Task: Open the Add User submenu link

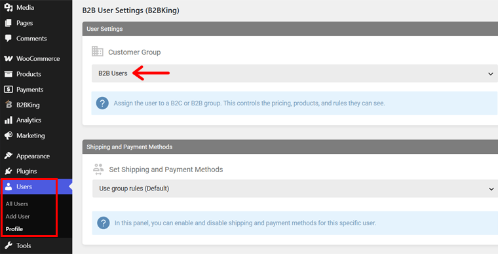Action: [x=18, y=216]
